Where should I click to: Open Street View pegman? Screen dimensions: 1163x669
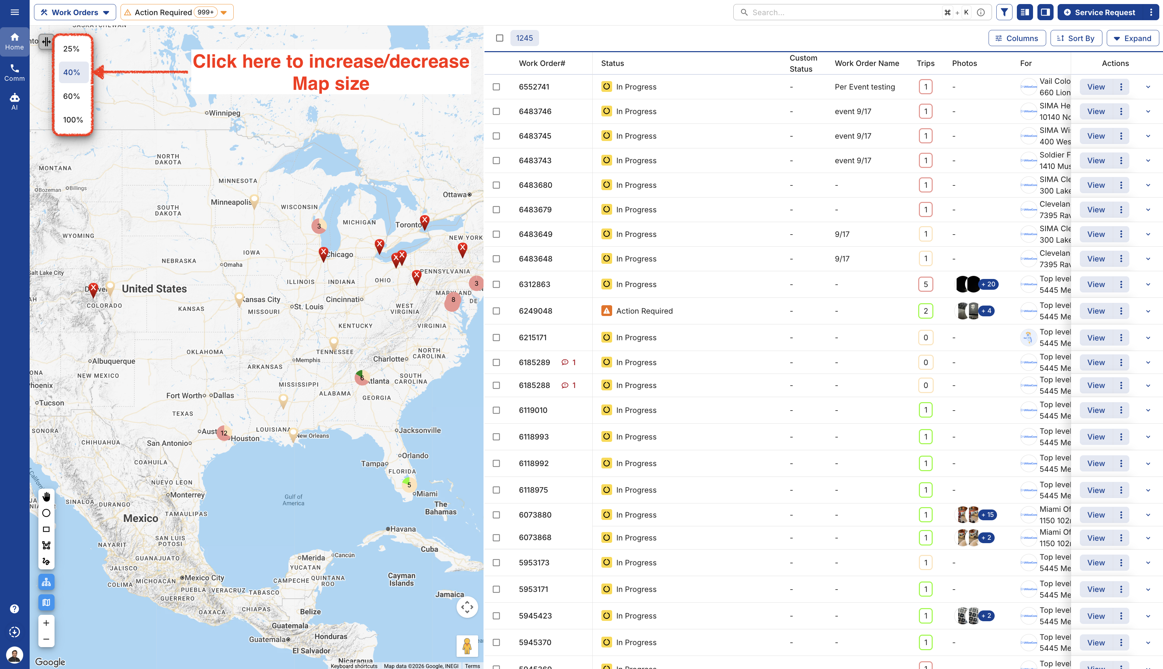tap(467, 646)
